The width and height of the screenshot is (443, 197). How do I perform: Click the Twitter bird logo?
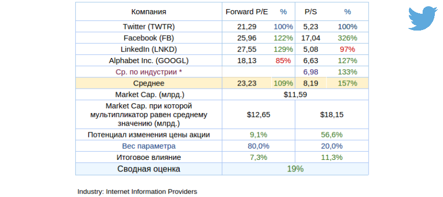click(x=423, y=18)
